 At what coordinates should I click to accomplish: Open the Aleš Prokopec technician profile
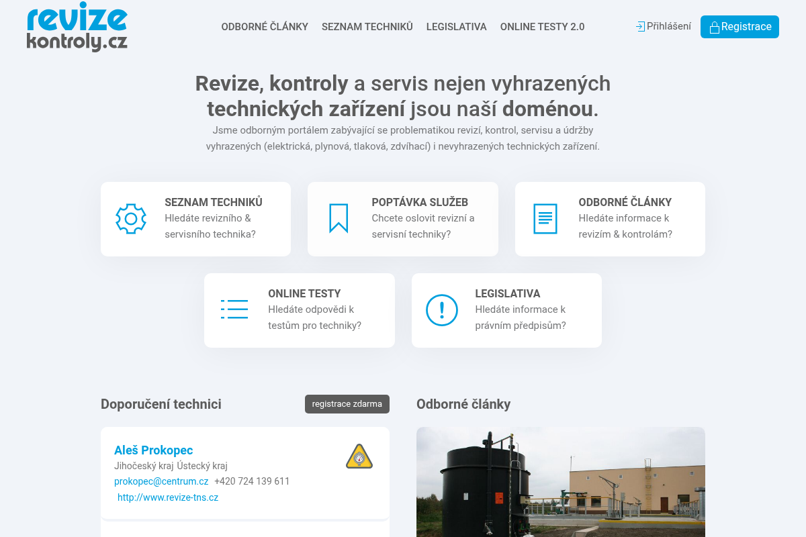pos(154,450)
